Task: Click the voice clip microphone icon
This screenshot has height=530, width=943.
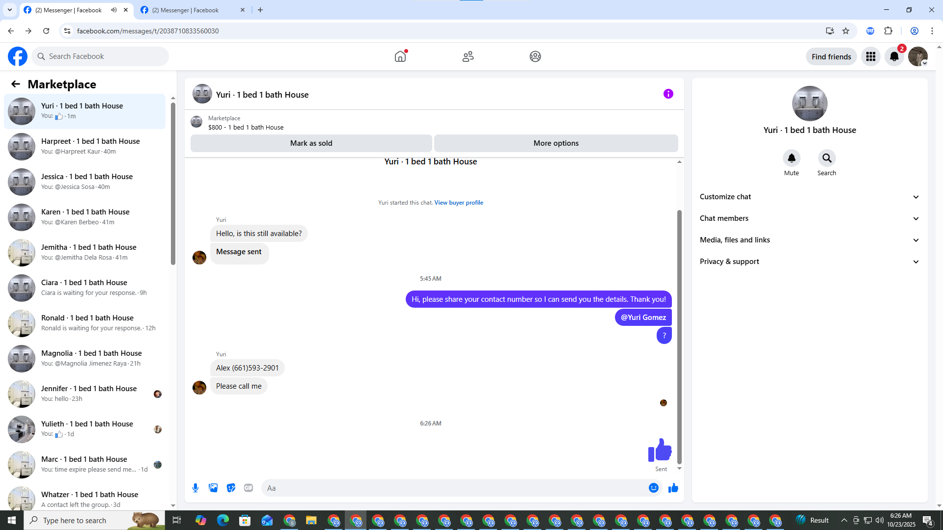Action: tap(195, 488)
